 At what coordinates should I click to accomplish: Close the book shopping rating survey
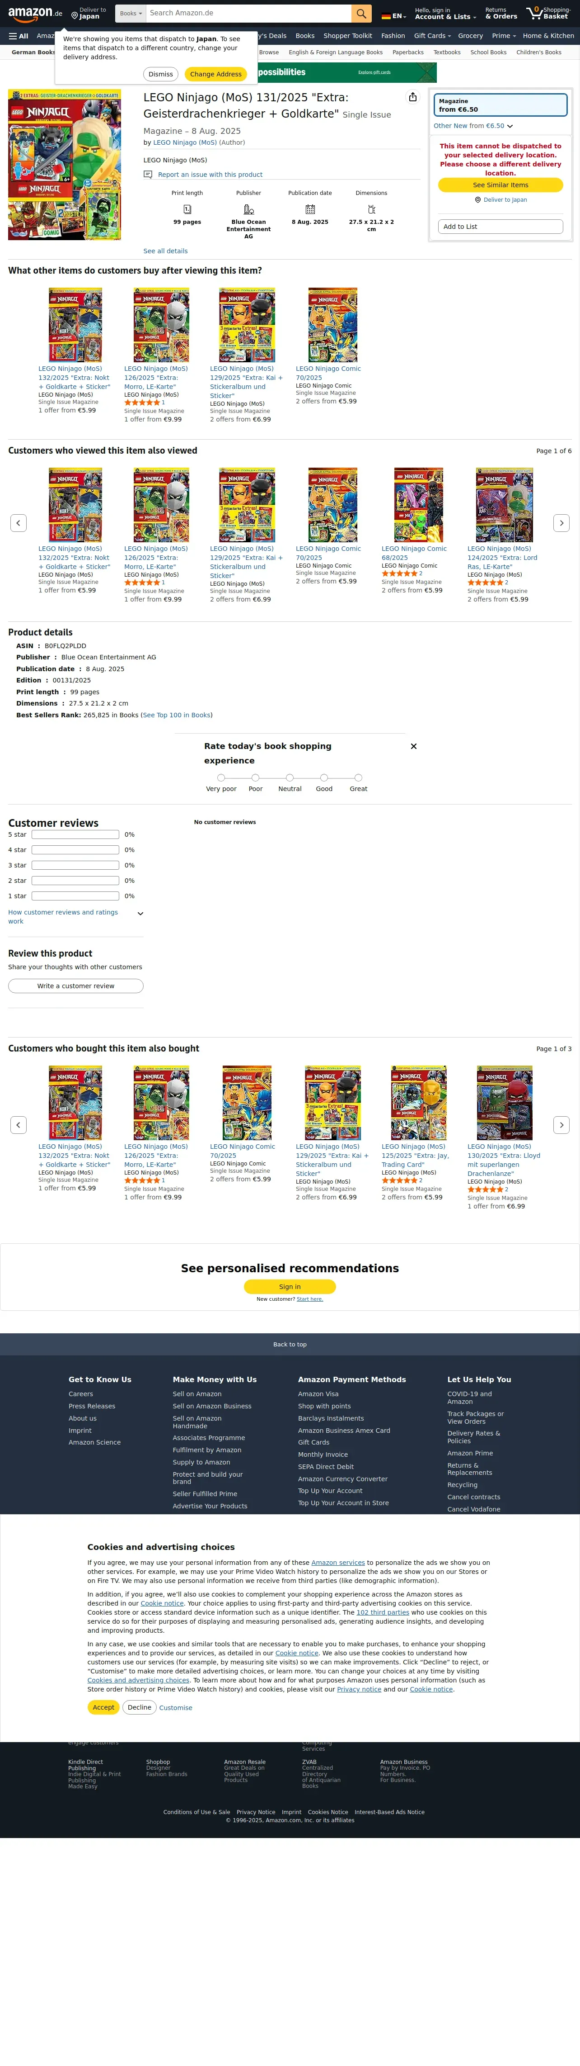(413, 746)
